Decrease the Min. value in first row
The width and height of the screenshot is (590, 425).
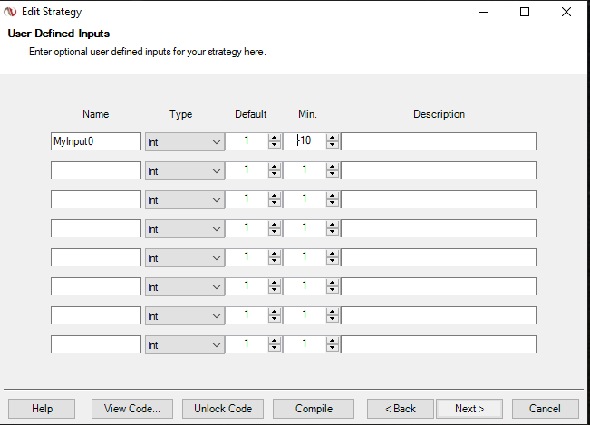click(x=332, y=145)
